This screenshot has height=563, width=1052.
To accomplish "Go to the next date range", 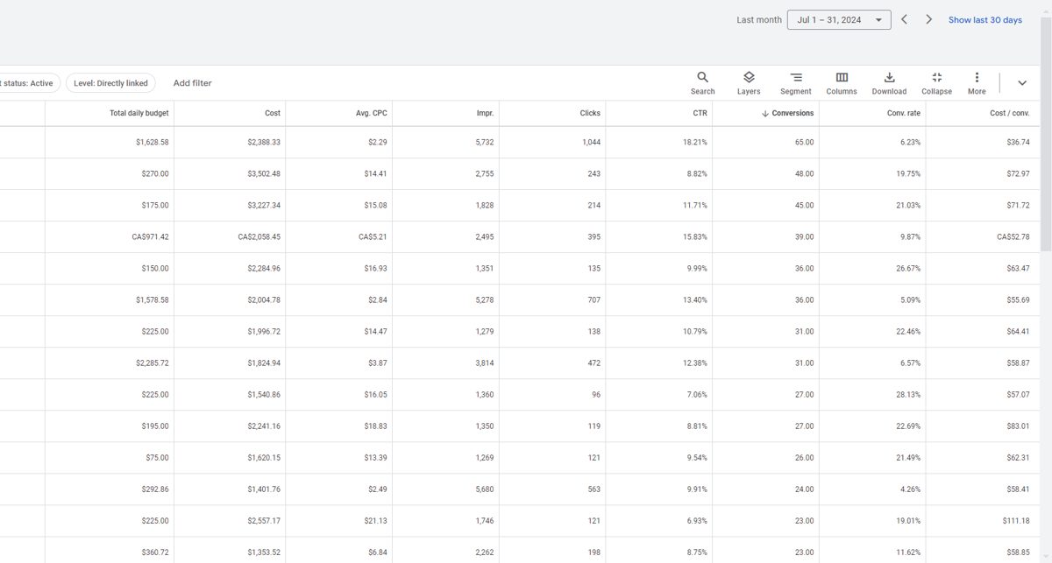I will (928, 19).
